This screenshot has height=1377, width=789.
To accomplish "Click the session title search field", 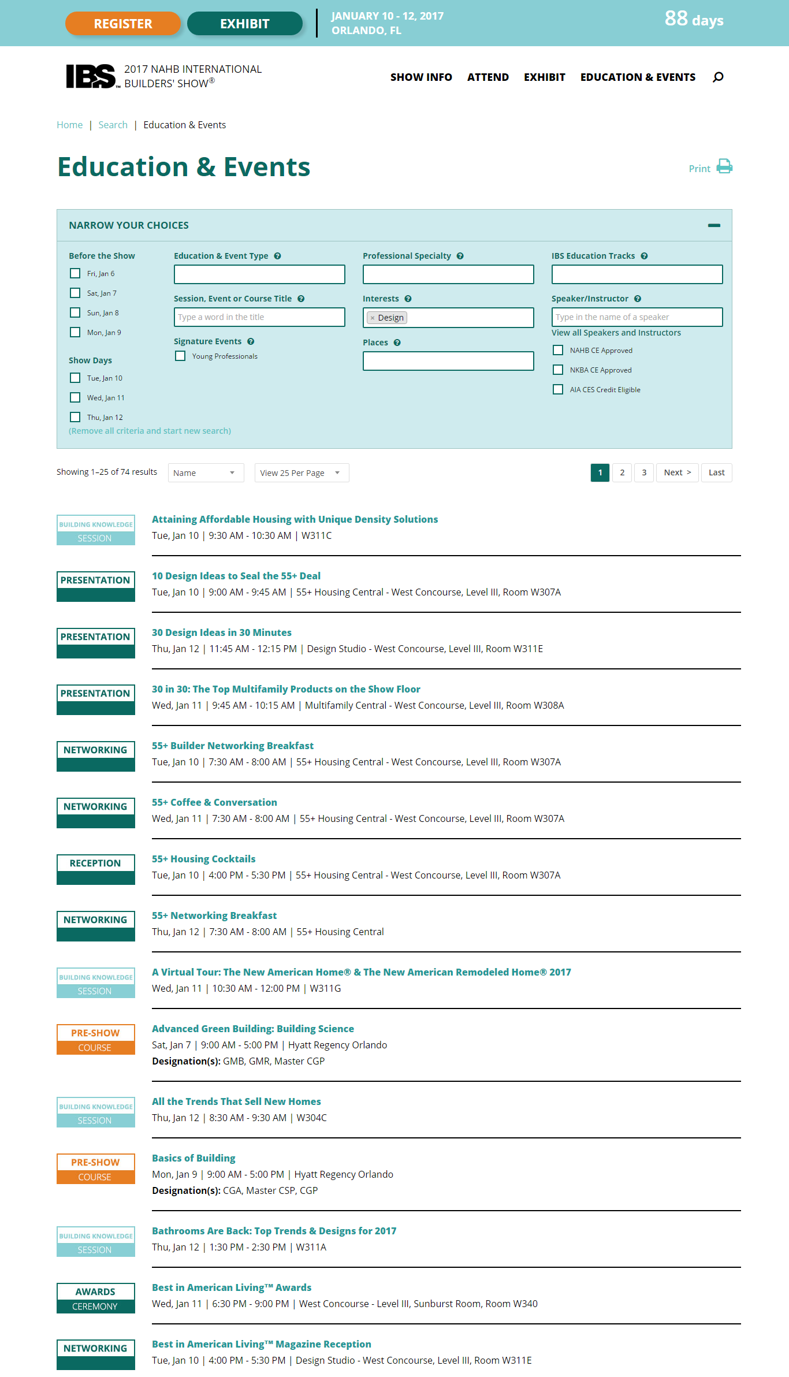I will point(259,317).
